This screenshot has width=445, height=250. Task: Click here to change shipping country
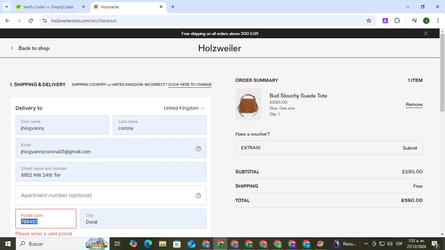coord(190,85)
